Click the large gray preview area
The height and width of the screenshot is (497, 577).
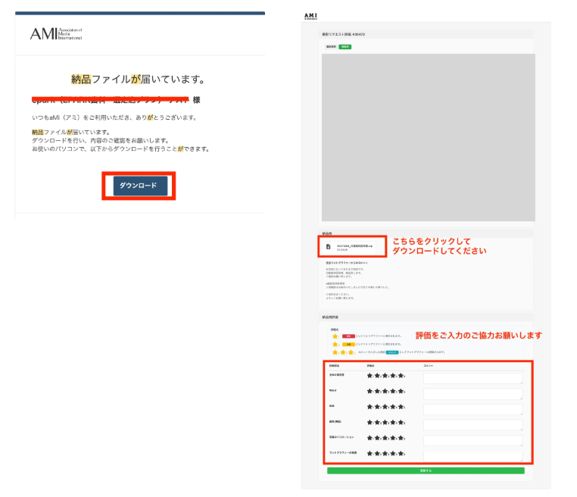tap(429, 138)
